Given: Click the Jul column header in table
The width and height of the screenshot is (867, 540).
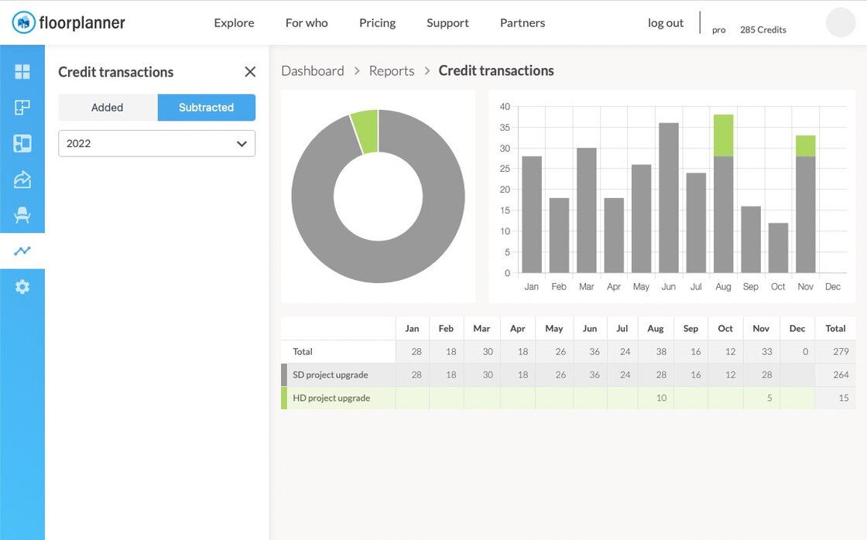Looking at the screenshot, I should [622, 328].
